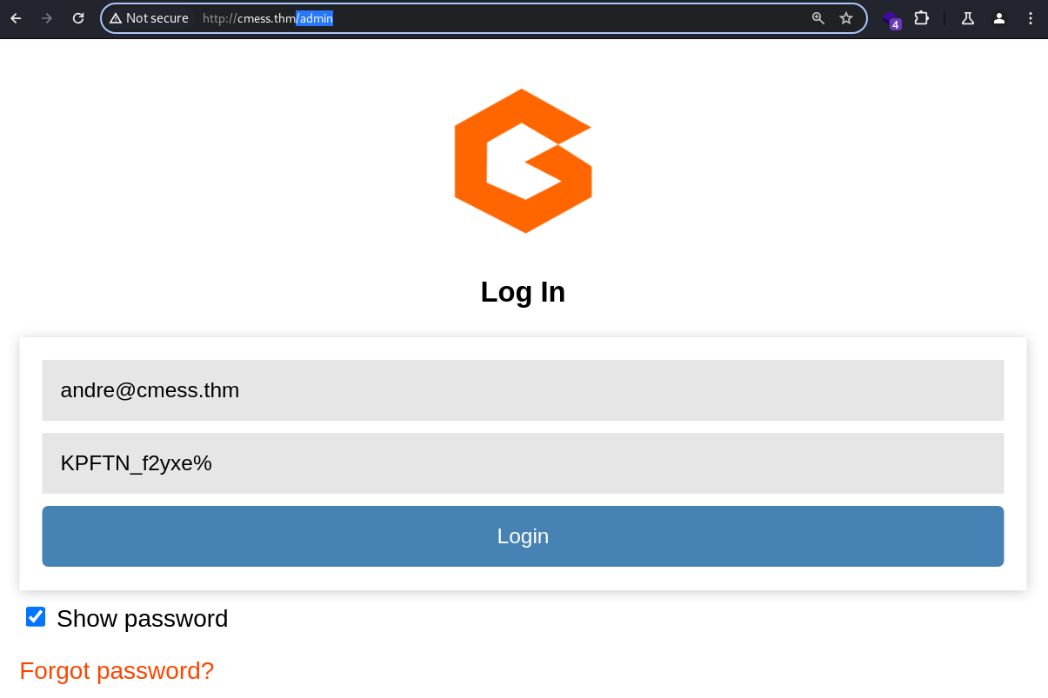Open the Chrome Labs flask icon
Screen dimensions: 1048x698
pyautogui.click(x=968, y=18)
